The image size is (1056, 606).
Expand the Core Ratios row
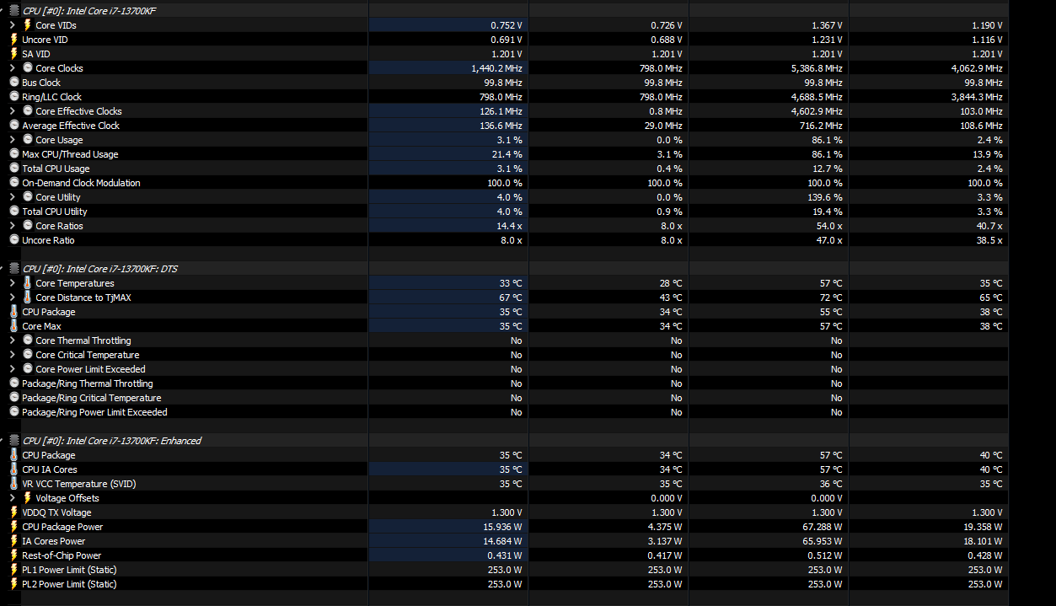(x=13, y=226)
